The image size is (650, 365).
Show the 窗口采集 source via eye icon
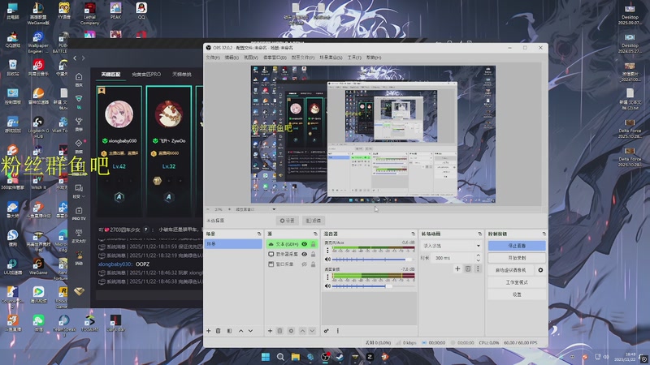(x=304, y=264)
